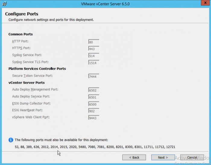
Task: Click the Next > button
Action: click(163, 157)
